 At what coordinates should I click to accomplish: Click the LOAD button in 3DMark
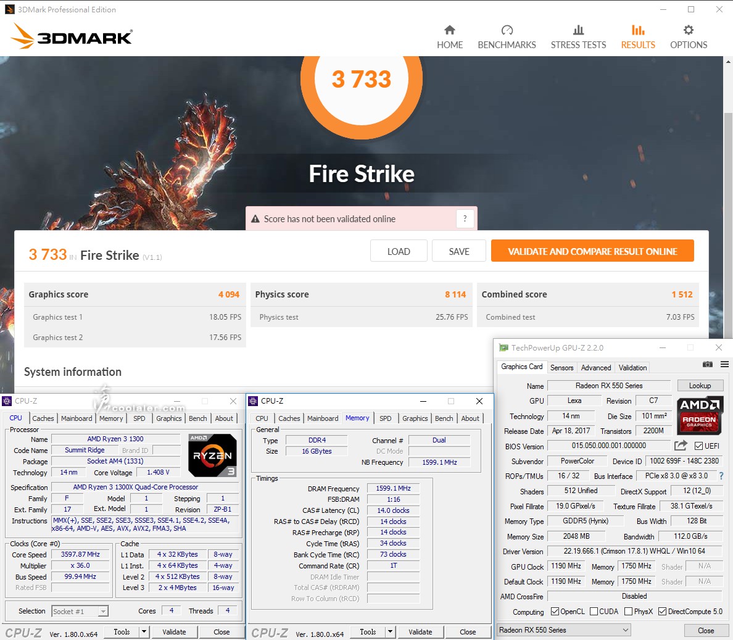pyautogui.click(x=399, y=251)
